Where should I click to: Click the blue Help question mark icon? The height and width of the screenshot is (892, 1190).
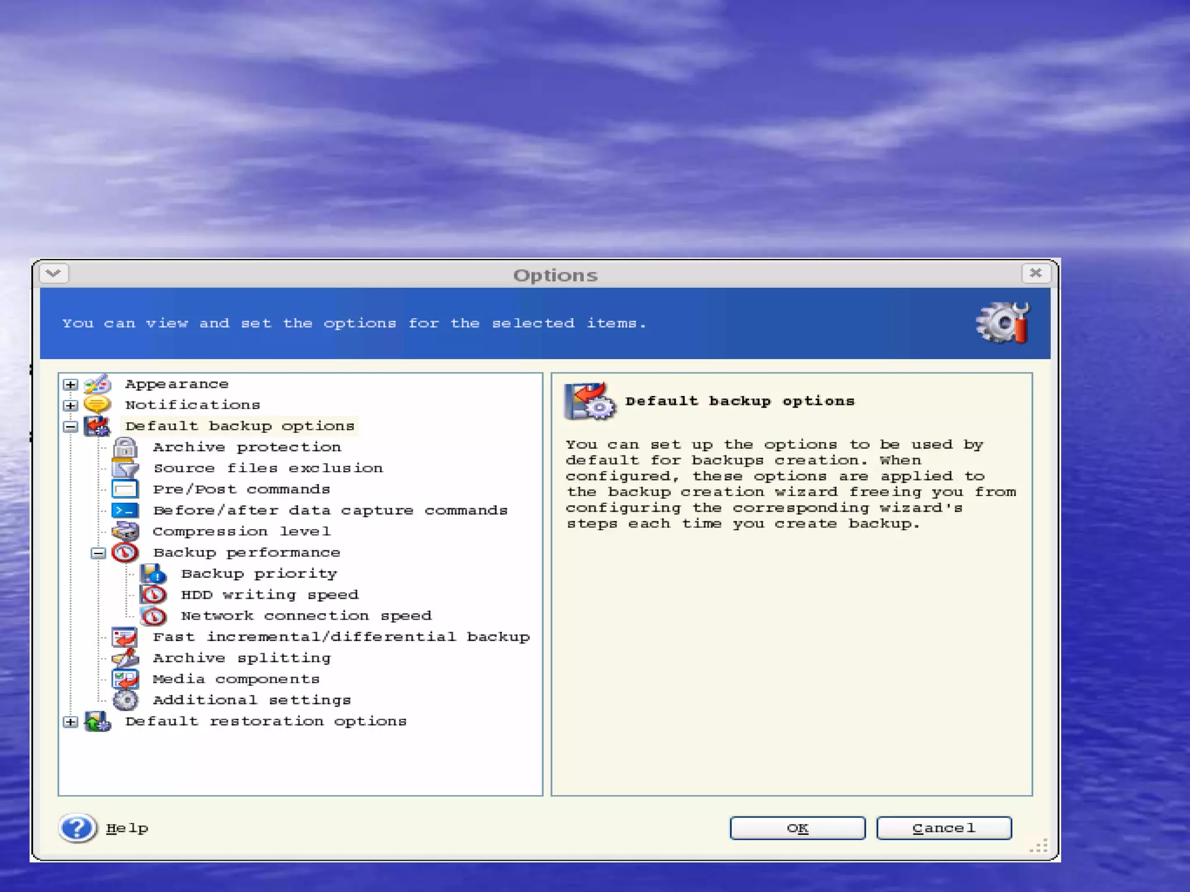(78, 828)
